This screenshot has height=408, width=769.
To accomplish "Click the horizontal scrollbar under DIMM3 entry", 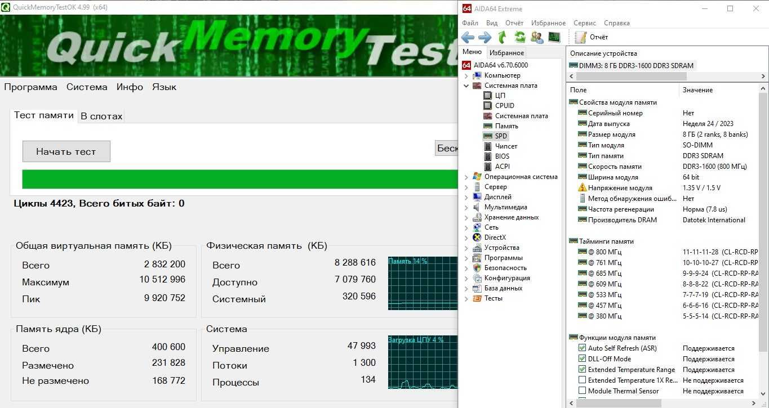I will (x=630, y=75).
